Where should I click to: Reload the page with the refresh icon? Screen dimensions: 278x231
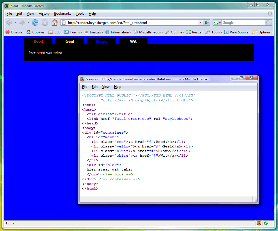click(x=35, y=22)
